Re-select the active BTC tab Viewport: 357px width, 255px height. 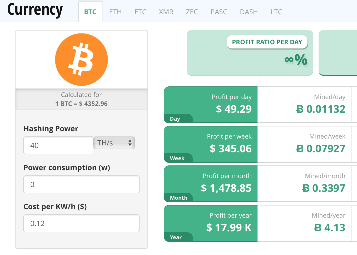click(x=90, y=12)
